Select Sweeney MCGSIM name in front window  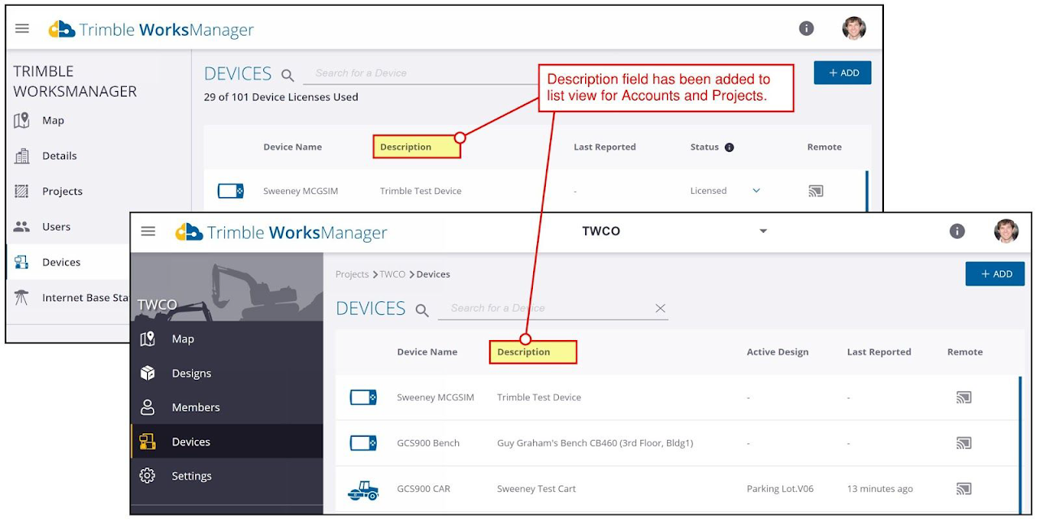pyautogui.click(x=435, y=398)
